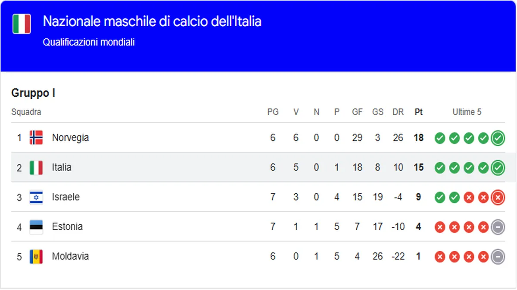Click Italia's circled latest result checkmark
Screen dimensions: 517x290
click(498, 168)
